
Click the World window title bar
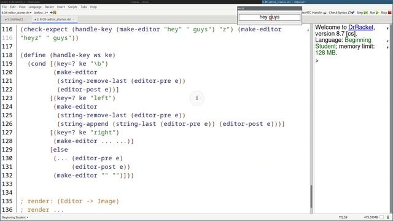[x=270, y=9]
